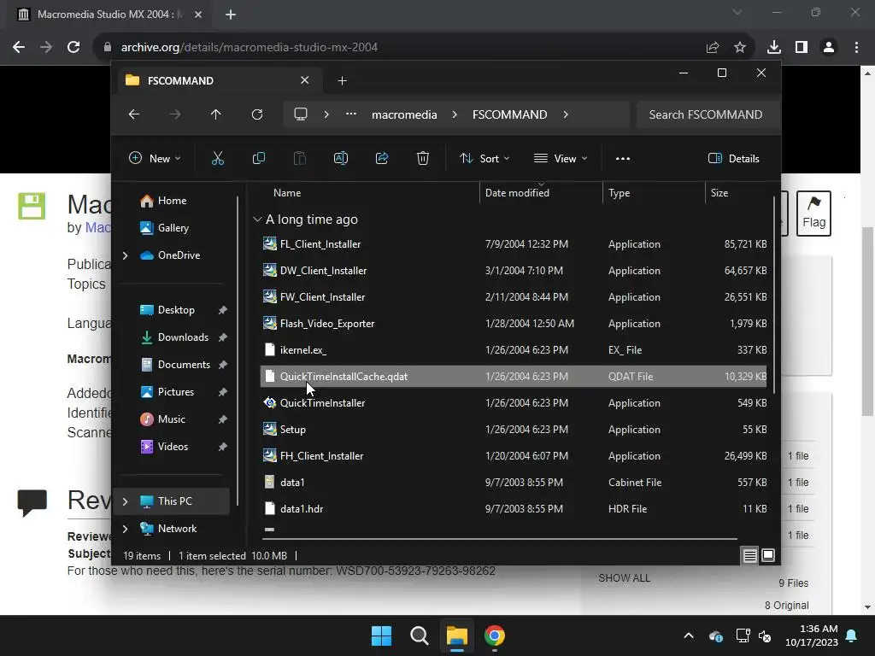Reload the archive.org page in Chrome
The width and height of the screenshot is (875, 656).
(x=73, y=47)
